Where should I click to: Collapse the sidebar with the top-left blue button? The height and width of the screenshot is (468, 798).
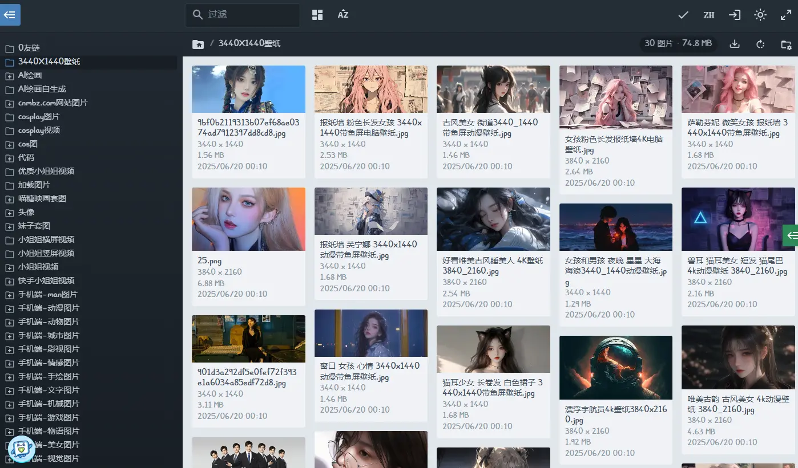coord(10,15)
